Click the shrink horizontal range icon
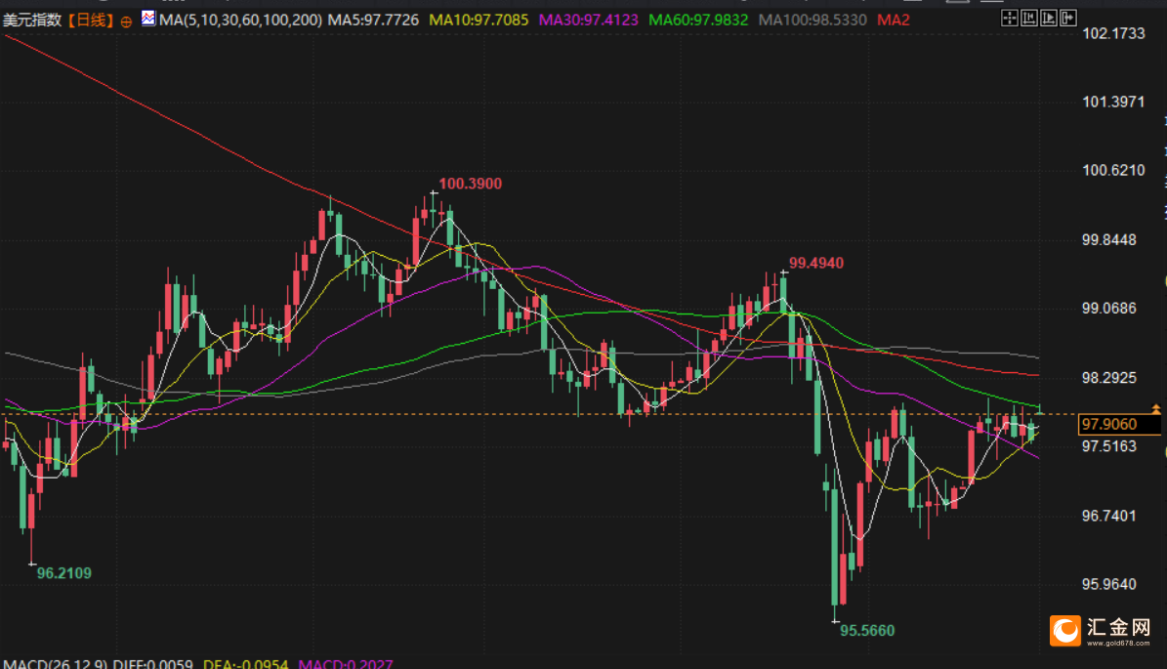The image size is (1167, 669). click(x=1028, y=18)
